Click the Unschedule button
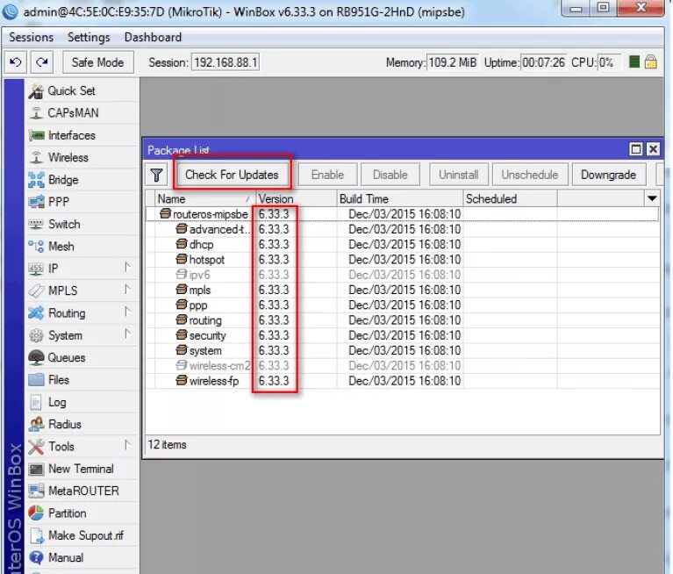This screenshot has height=574, width=673. coord(530,175)
